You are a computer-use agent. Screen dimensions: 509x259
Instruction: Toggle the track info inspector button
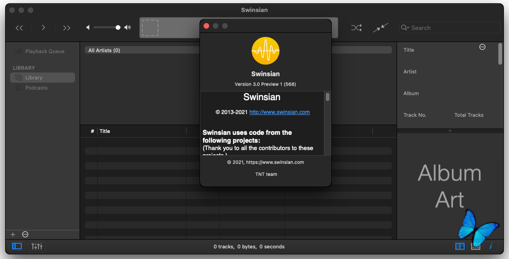coord(491,246)
